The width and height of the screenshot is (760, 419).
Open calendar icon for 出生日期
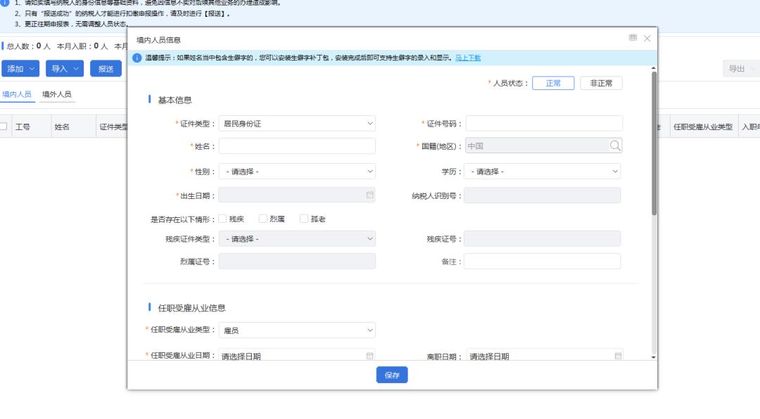click(x=369, y=195)
